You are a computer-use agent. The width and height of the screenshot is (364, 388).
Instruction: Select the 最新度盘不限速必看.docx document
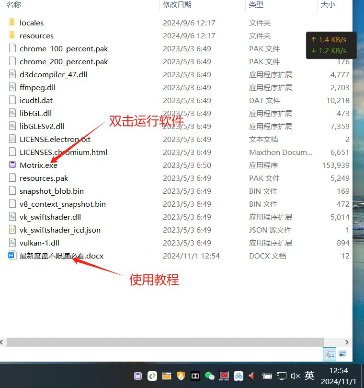click(x=61, y=256)
